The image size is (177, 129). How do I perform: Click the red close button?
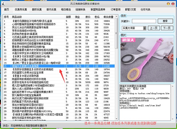[173, 4]
